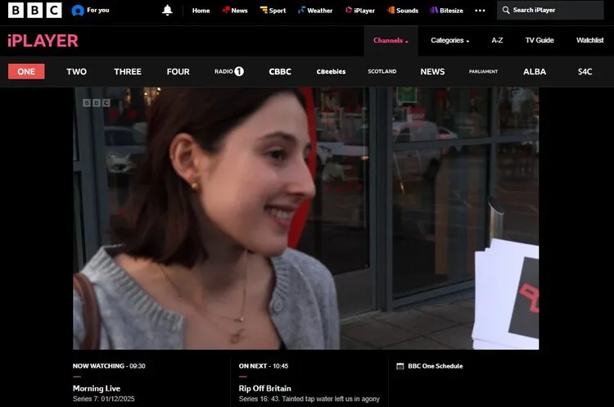Screen dimensions: 614x407
Task: Select the S4C channel
Action: (585, 72)
